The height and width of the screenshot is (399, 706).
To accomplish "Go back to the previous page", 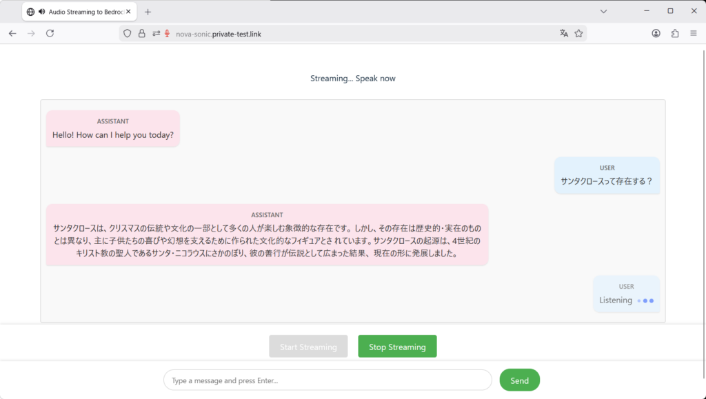I will coord(12,33).
